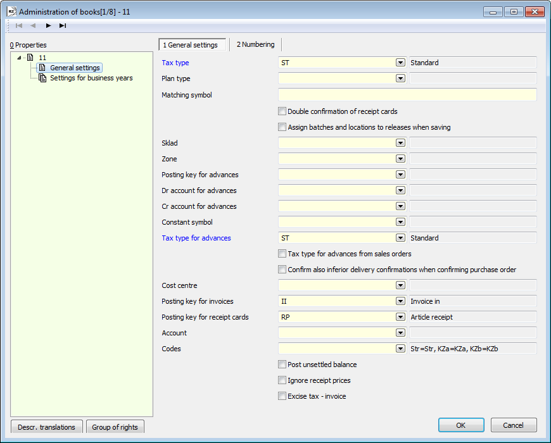Open the Constant symbol dropdown
Viewport: 551px width, 443px height.
pyautogui.click(x=400, y=222)
